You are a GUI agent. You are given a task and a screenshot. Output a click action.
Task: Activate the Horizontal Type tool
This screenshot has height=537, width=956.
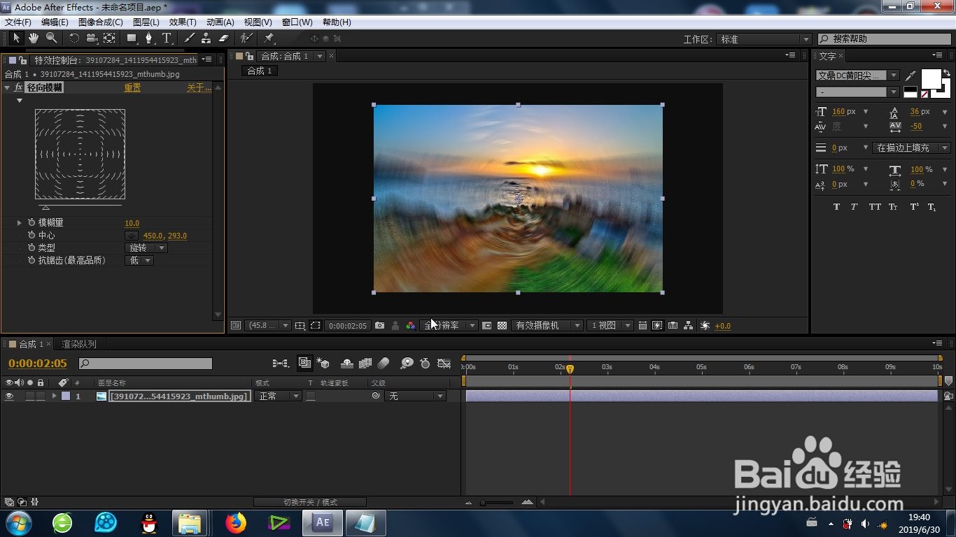[x=167, y=38]
